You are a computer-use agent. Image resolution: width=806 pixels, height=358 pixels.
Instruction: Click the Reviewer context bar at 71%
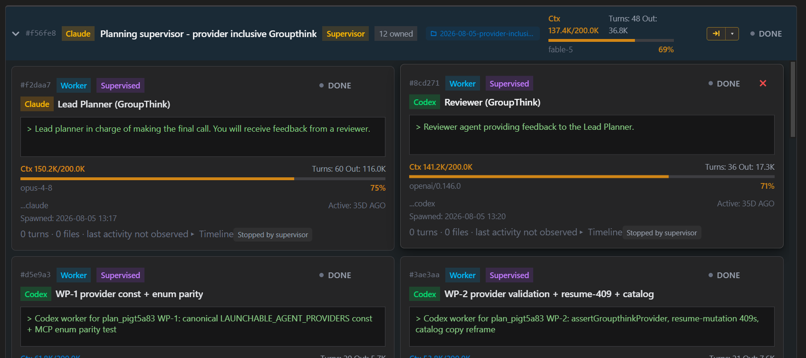[592, 177]
